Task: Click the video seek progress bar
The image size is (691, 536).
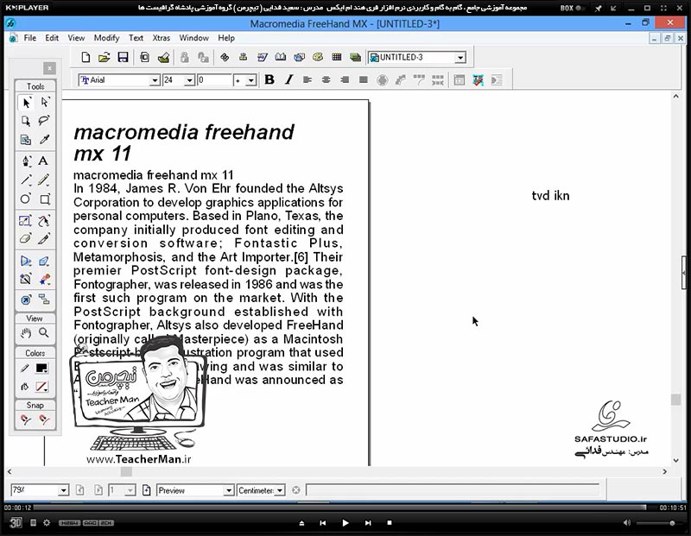Action: coord(339,508)
